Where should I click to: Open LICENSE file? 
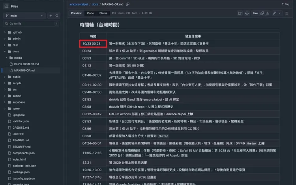pyautogui.click(x=18, y=134)
